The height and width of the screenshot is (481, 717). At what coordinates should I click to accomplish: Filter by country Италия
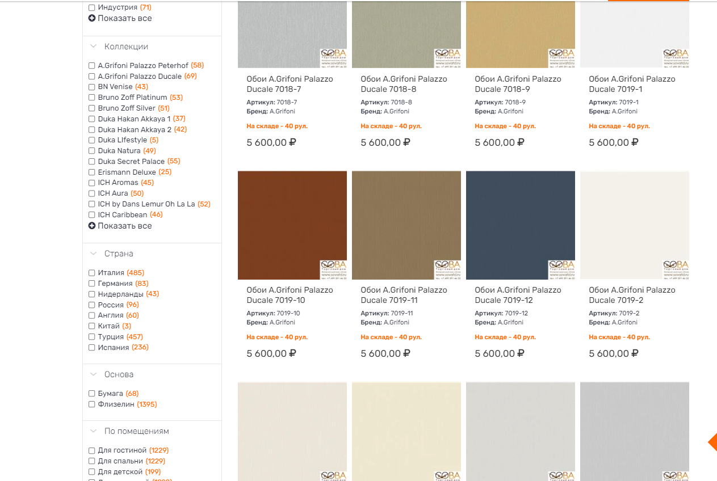pyautogui.click(x=92, y=273)
